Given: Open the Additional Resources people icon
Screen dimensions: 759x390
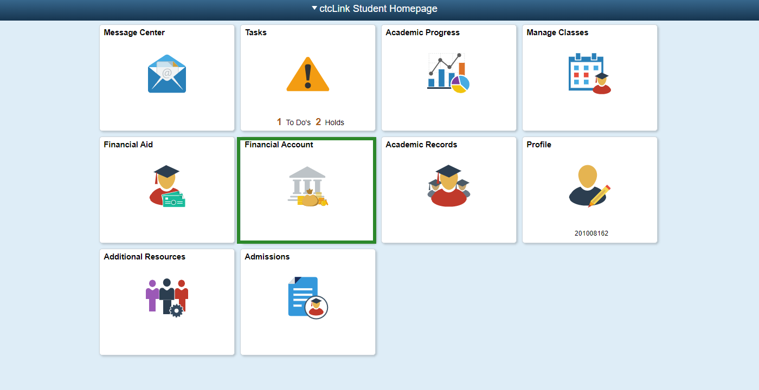Looking at the screenshot, I should [x=167, y=298].
